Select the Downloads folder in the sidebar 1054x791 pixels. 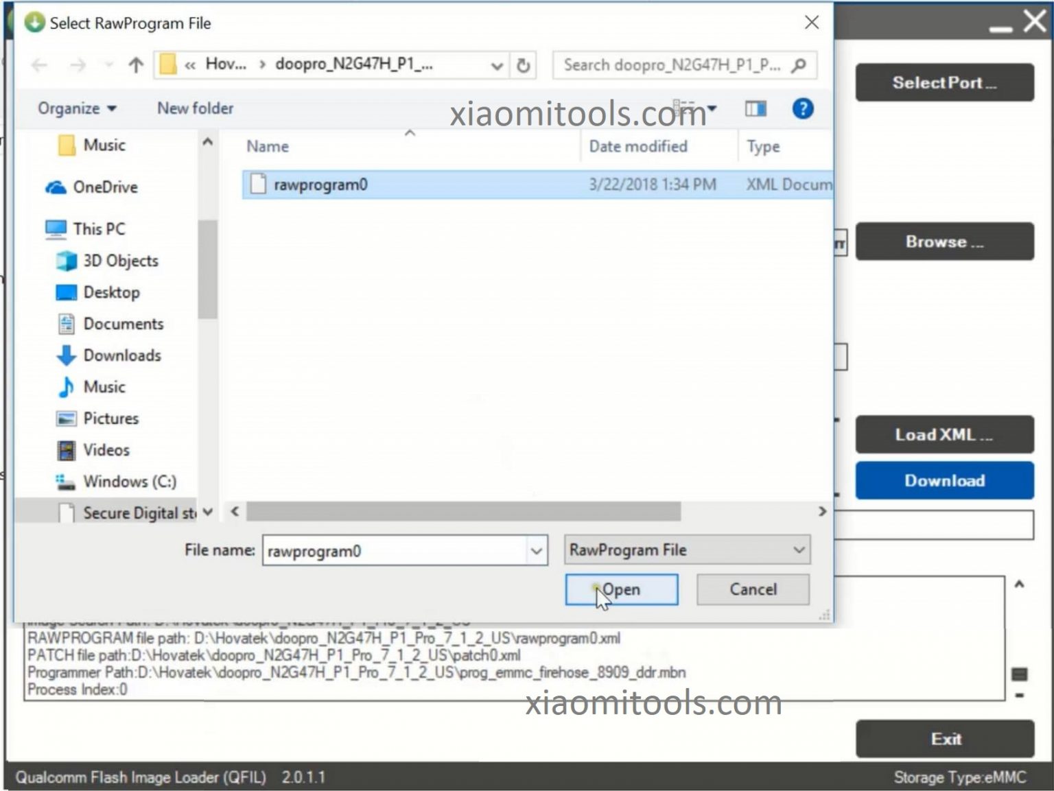121,355
